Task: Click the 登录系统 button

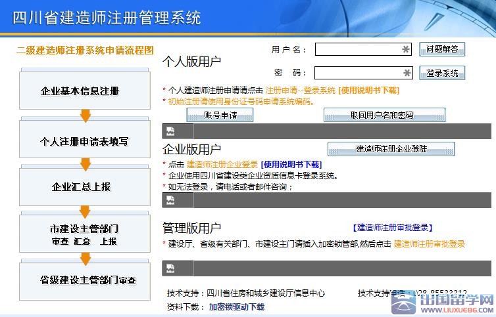Action: click(x=442, y=73)
